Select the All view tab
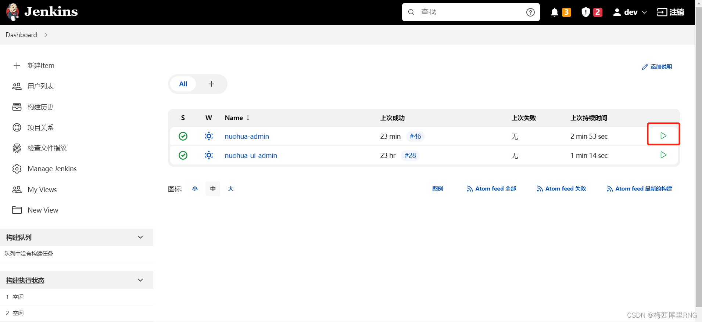702x322 pixels. click(183, 84)
